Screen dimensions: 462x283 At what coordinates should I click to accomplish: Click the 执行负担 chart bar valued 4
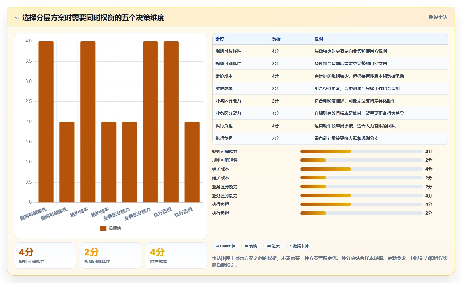click(x=171, y=122)
